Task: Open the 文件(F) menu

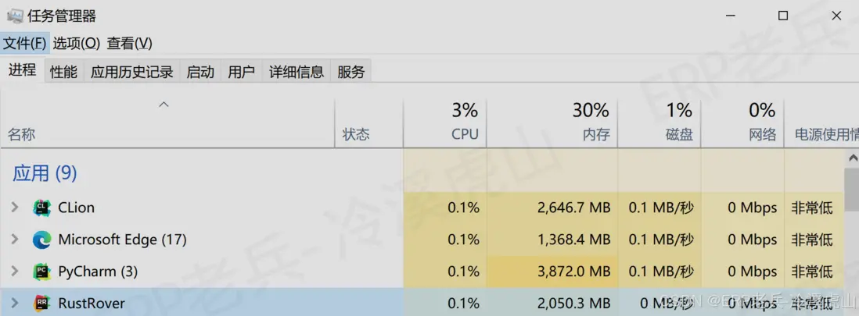Action: point(25,43)
